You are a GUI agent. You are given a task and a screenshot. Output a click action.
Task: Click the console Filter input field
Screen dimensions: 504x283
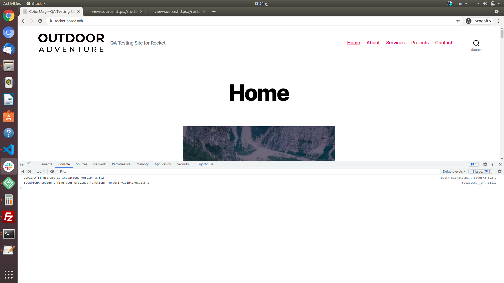249,171
